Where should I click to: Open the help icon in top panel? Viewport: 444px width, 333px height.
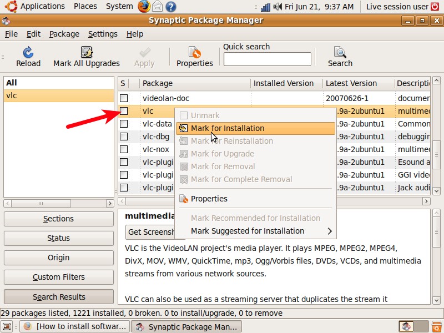tap(171, 7)
